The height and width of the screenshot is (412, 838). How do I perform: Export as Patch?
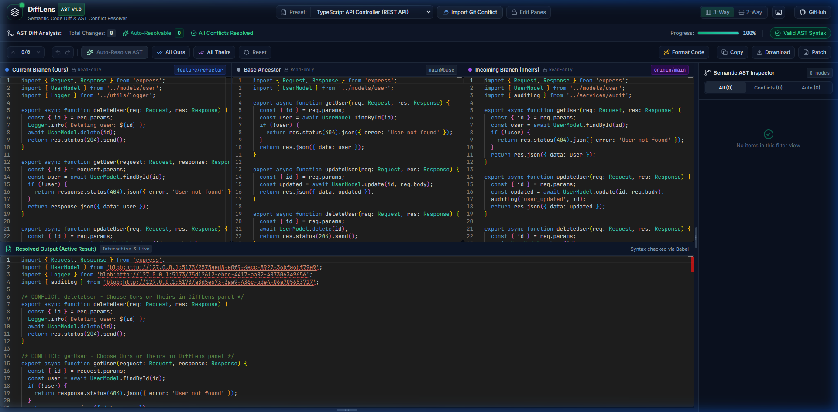coord(815,52)
